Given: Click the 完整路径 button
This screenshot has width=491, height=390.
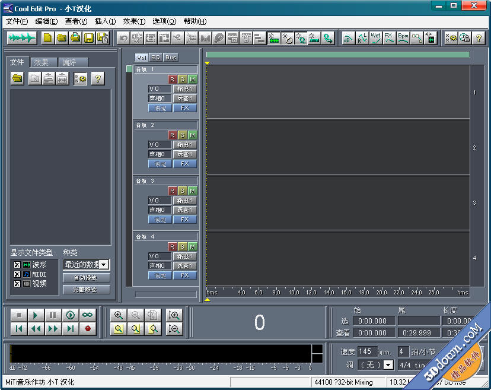Looking at the screenshot, I should [x=86, y=290].
